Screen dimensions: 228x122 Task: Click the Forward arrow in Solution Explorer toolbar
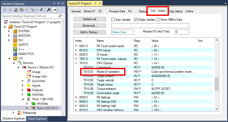(x=10, y=10)
